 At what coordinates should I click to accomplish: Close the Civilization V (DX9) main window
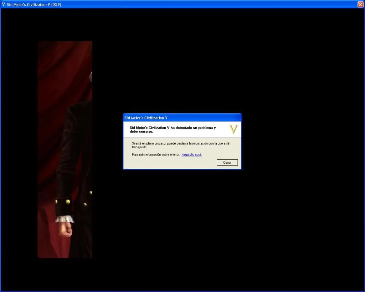pos(360,4)
